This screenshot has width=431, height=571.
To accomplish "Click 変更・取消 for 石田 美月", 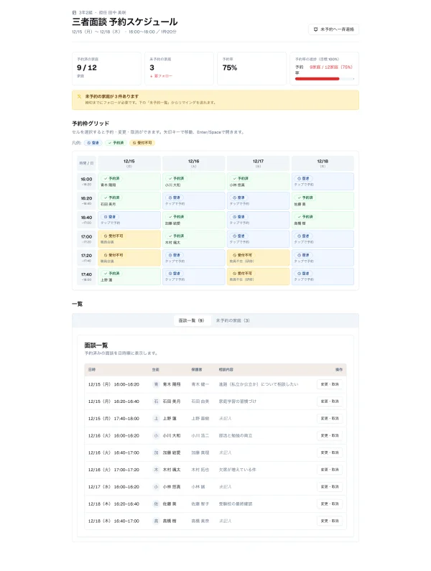I will (330, 401).
